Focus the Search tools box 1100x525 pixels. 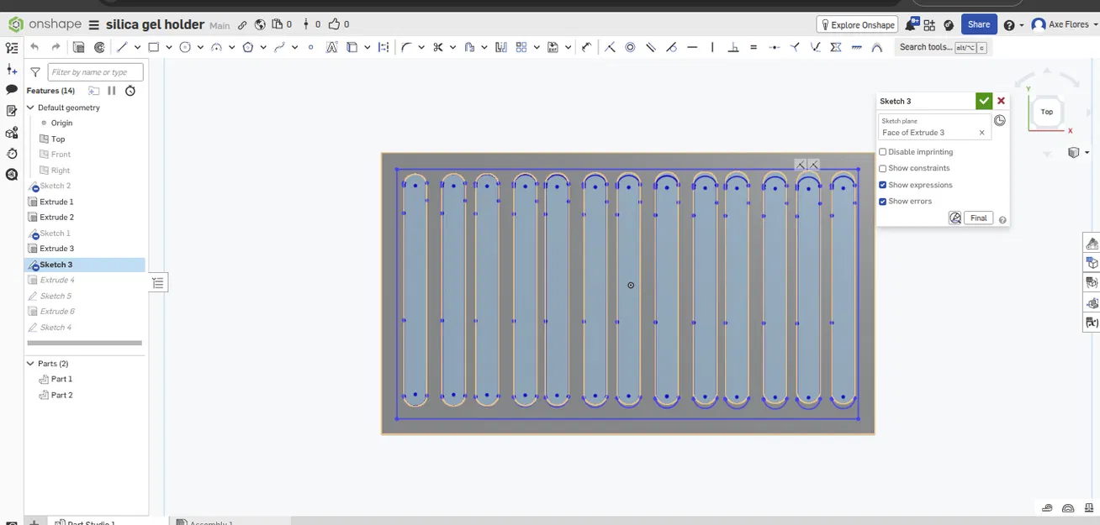point(943,47)
